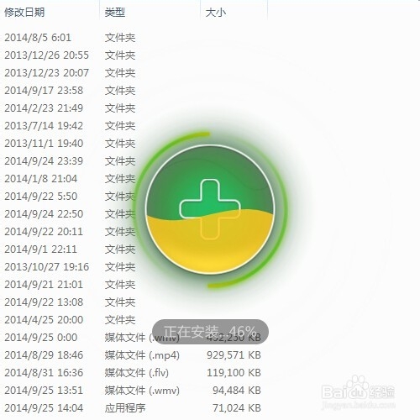Click the 360 installer plus-sign orb
420x420 pixels.
(210, 210)
